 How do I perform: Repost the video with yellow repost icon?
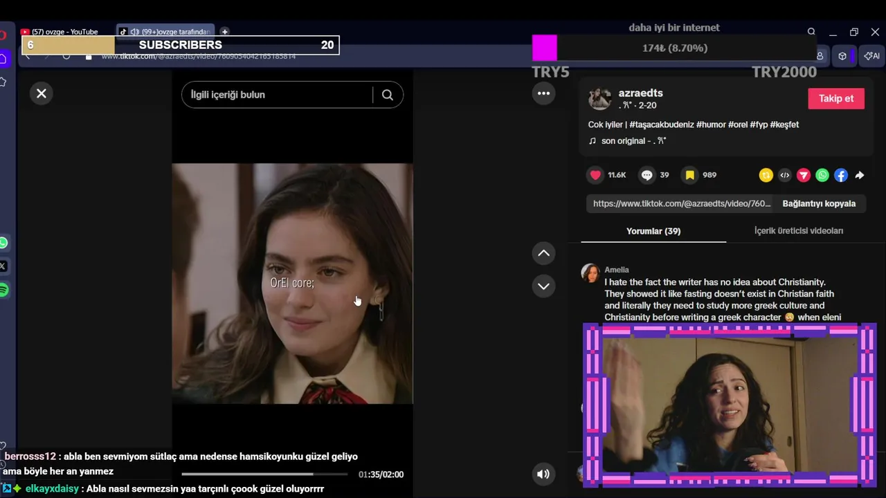tap(766, 175)
